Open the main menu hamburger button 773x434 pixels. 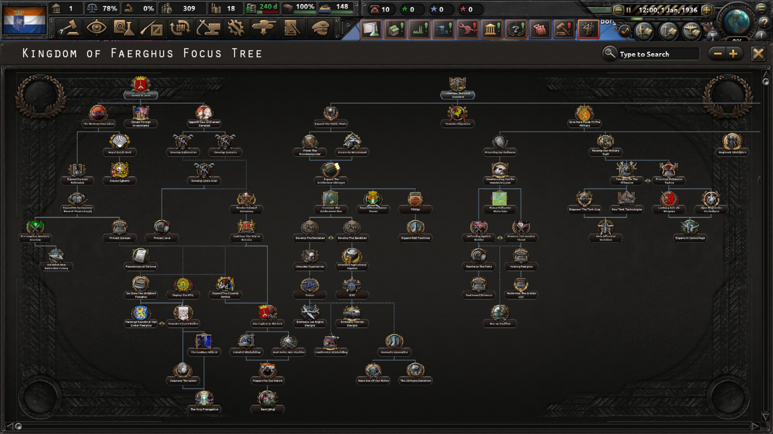(761, 8)
